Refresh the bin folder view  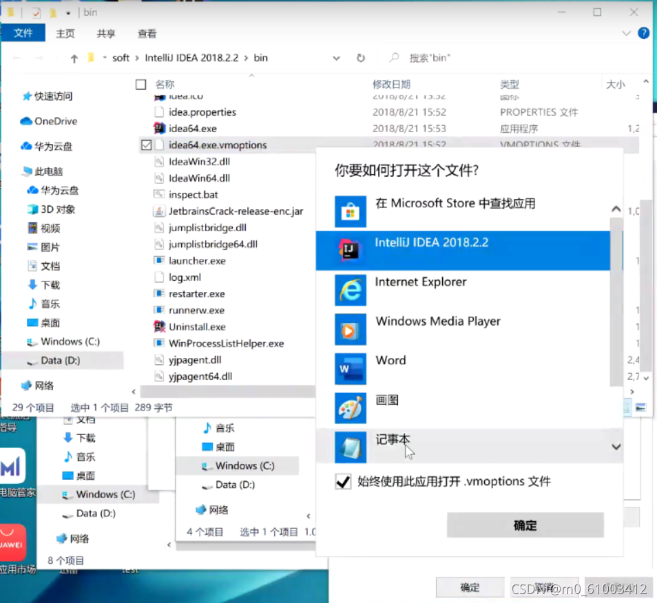pos(361,58)
